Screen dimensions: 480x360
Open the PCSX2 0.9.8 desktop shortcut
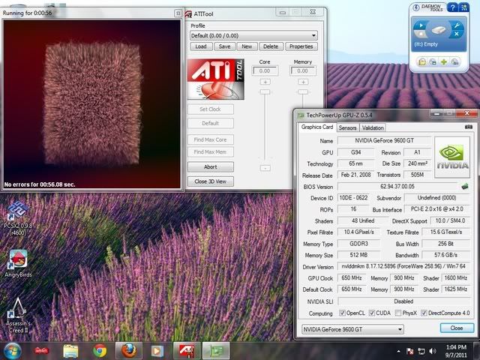coord(18,219)
